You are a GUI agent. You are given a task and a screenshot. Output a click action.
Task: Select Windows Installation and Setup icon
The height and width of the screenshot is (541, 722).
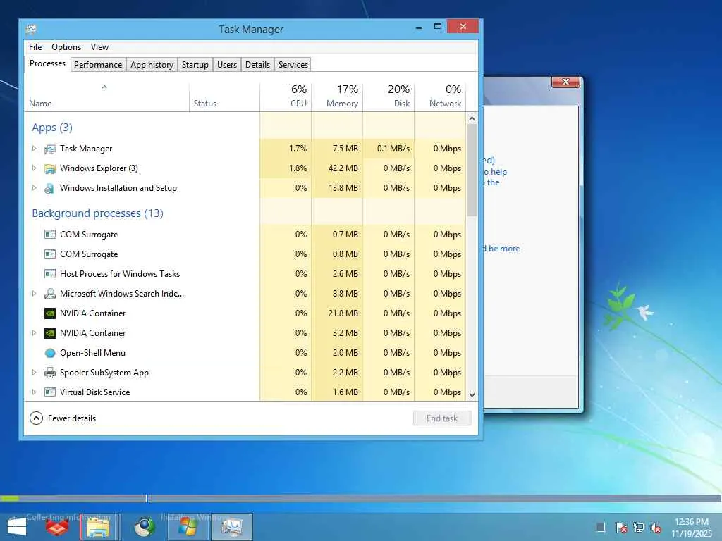tap(50, 189)
